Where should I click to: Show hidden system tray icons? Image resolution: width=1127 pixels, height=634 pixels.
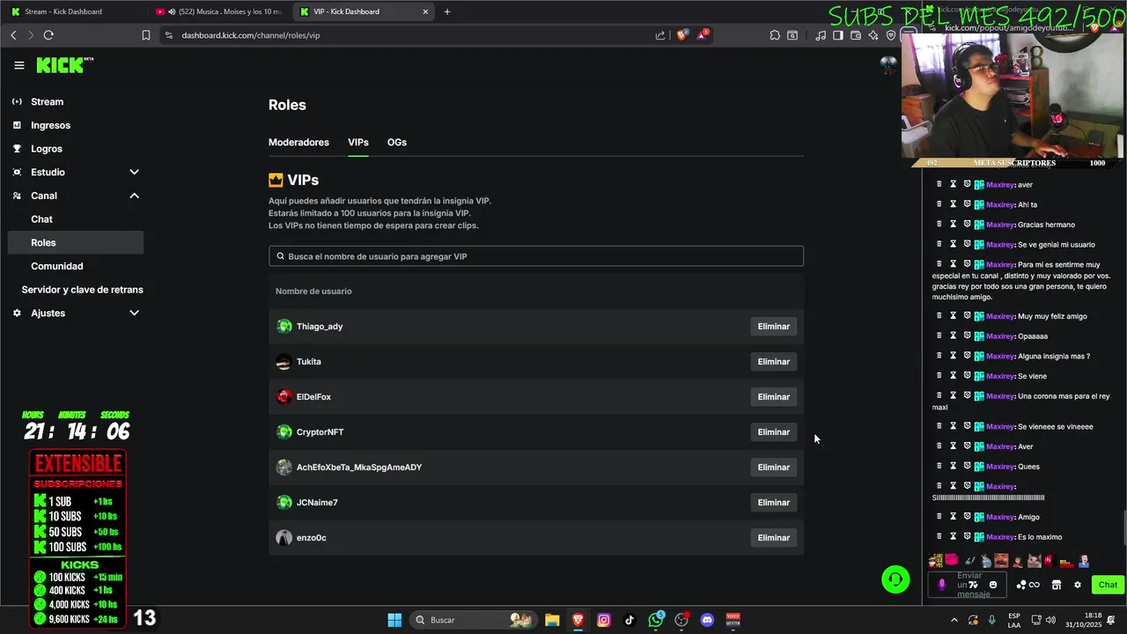pos(954,620)
